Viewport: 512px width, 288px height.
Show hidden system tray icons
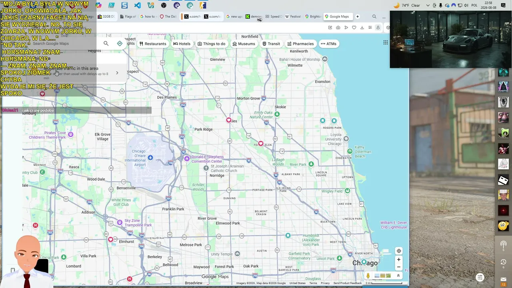[428, 5]
